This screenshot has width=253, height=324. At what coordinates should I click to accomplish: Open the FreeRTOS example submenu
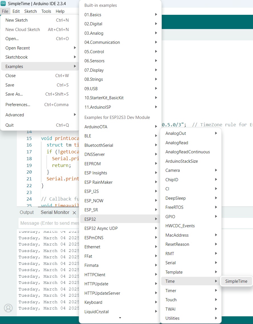click(191, 207)
